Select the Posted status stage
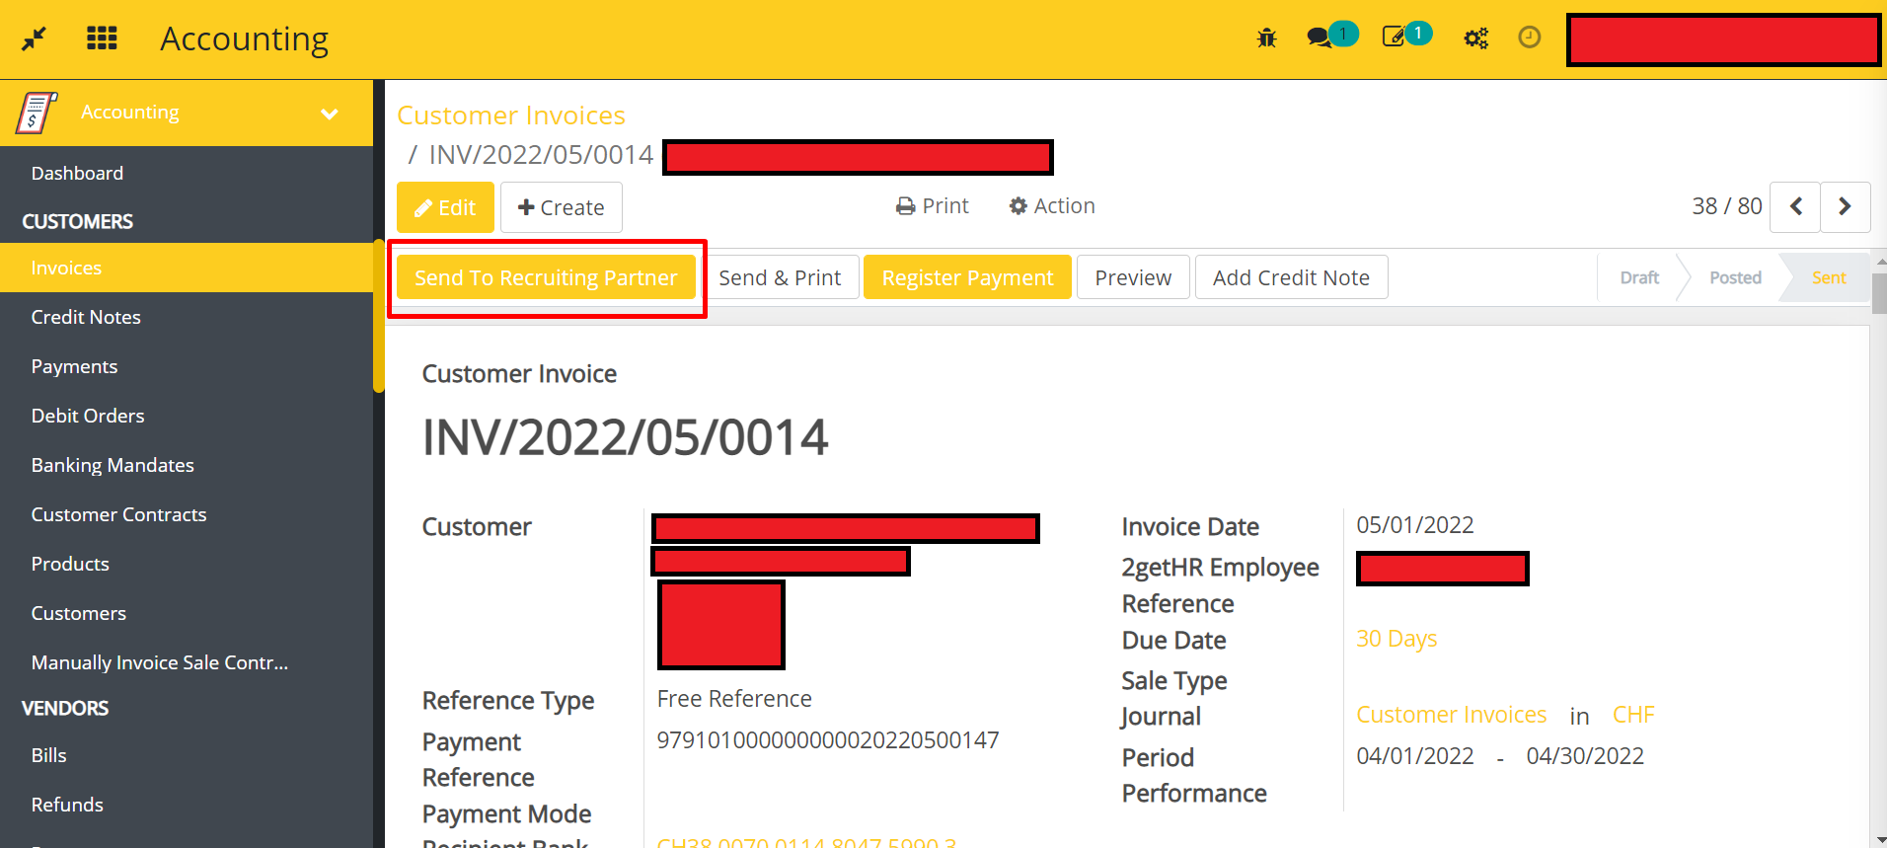 click(x=1734, y=277)
